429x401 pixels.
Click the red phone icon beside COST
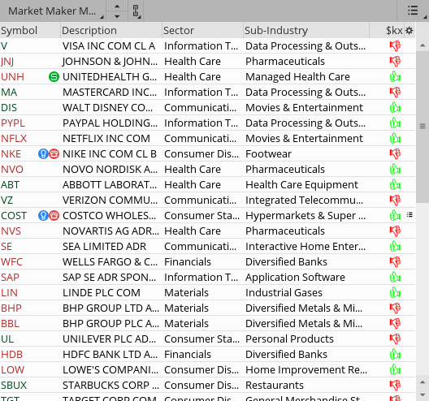(x=54, y=216)
